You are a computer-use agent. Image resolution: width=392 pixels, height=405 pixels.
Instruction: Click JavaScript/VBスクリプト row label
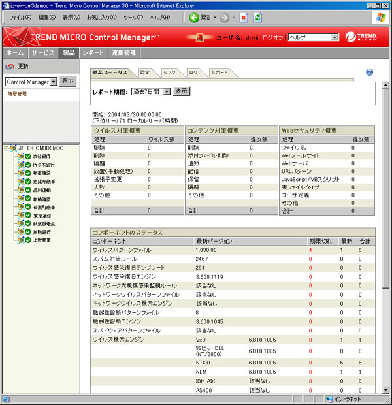point(310,179)
